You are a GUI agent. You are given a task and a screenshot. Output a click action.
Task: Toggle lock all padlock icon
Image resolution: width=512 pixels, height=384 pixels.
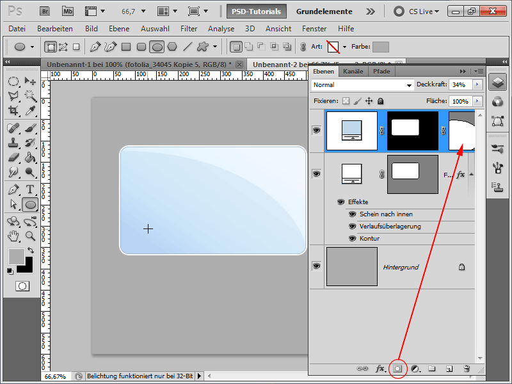click(x=380, y=101)
